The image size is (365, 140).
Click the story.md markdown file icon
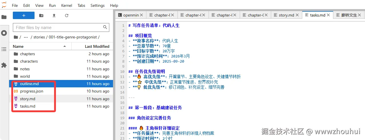point(16,99)
